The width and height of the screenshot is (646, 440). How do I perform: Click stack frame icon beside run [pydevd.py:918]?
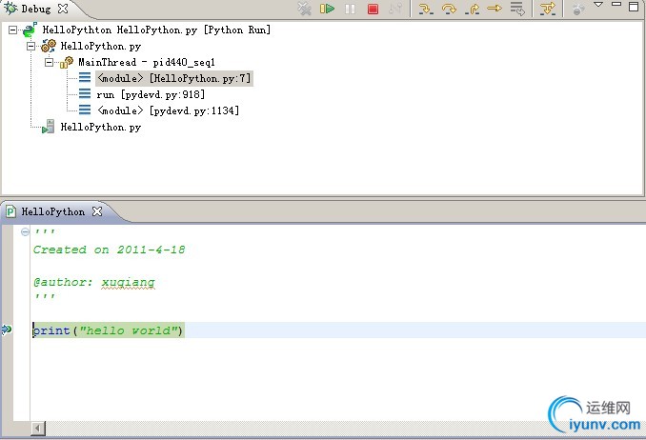85,94
